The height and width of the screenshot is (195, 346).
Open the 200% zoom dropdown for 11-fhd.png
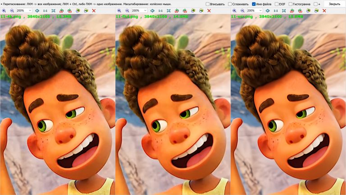coord(139,11)
